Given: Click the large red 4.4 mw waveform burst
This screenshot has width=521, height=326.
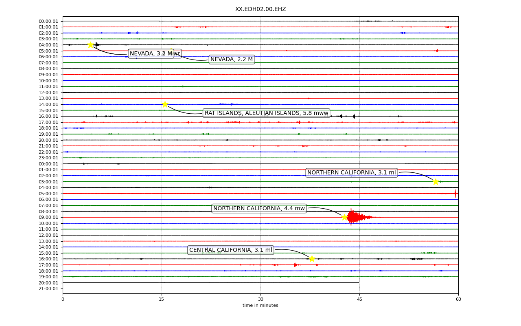Looking at the screenshot, I should tap(355, 217).
